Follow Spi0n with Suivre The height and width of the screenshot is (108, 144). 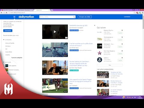(x=120, y=60)
